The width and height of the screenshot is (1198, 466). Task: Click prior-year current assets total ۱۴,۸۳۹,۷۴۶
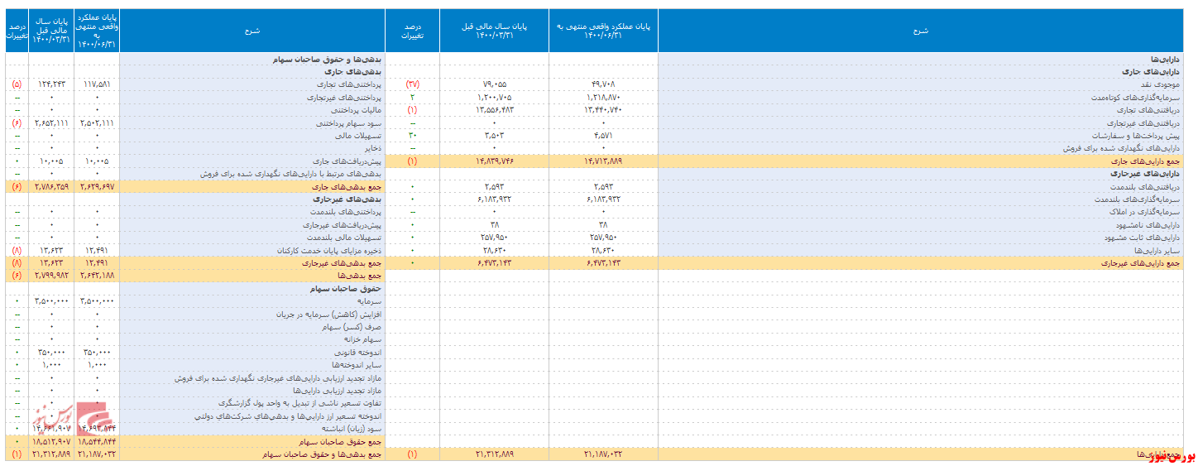tap(494, 161)
